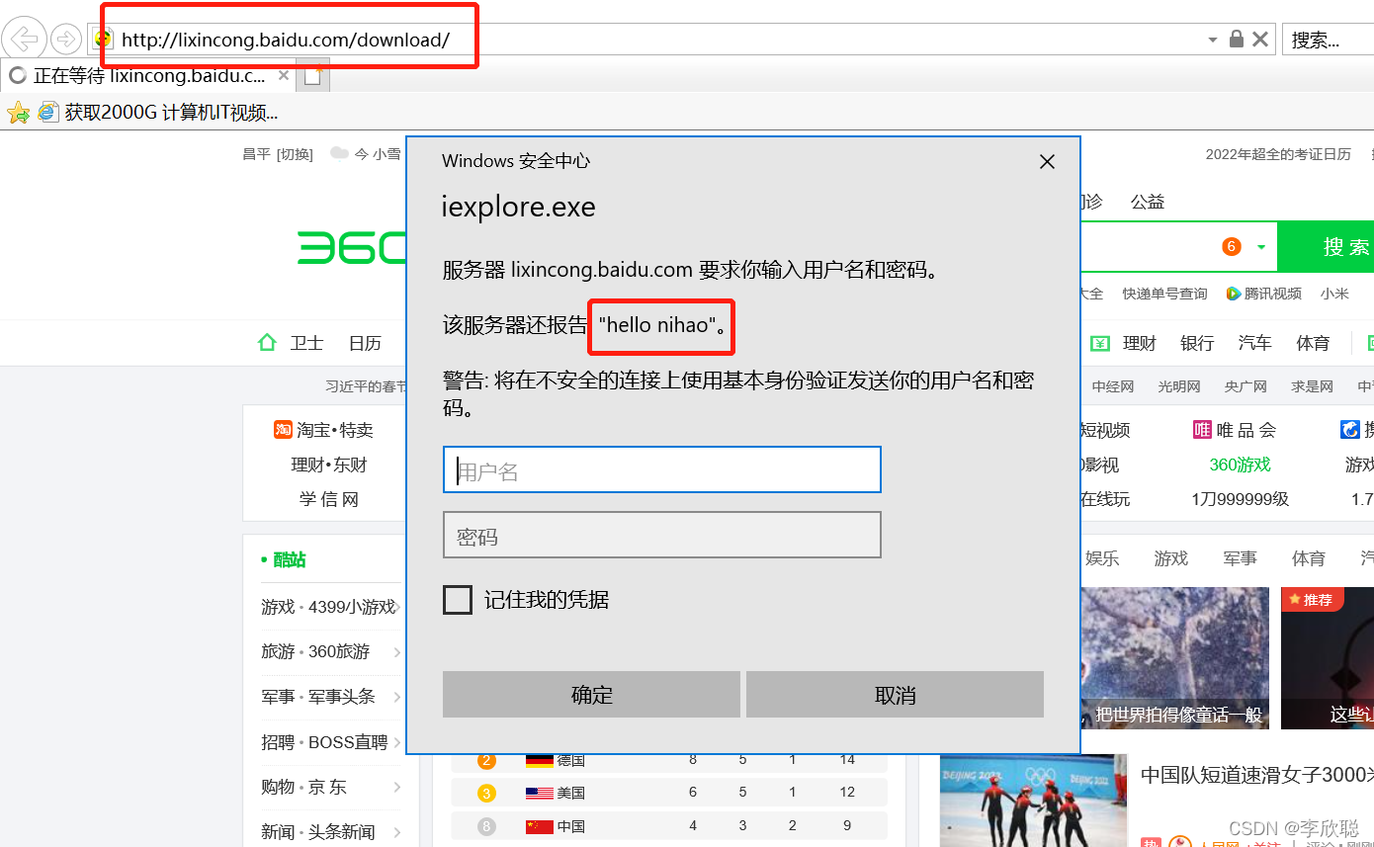1374x847 pixels.
Task: Expand the 新闻·头条新闻 row chevron
Action: click(x=396, y=832)
